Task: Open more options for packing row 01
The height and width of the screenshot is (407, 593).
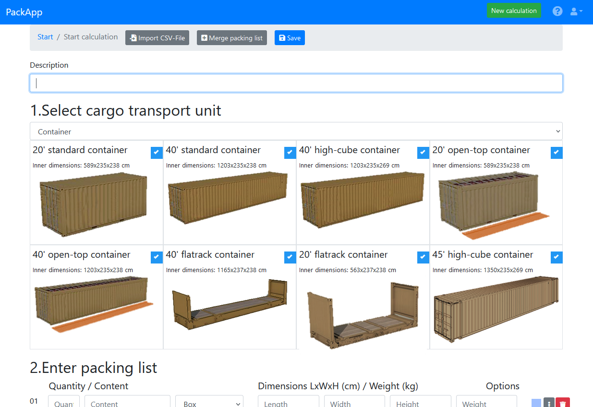Action: 549,403
